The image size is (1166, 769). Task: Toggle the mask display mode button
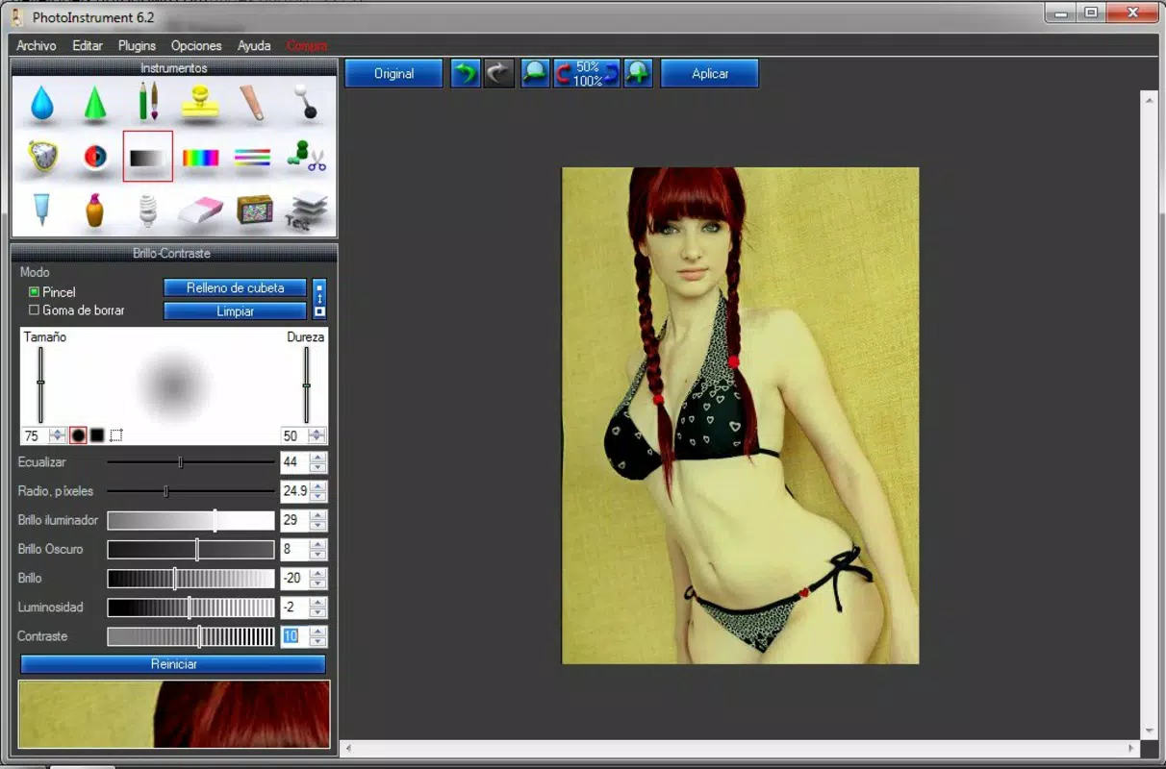(x=319, y=299)
